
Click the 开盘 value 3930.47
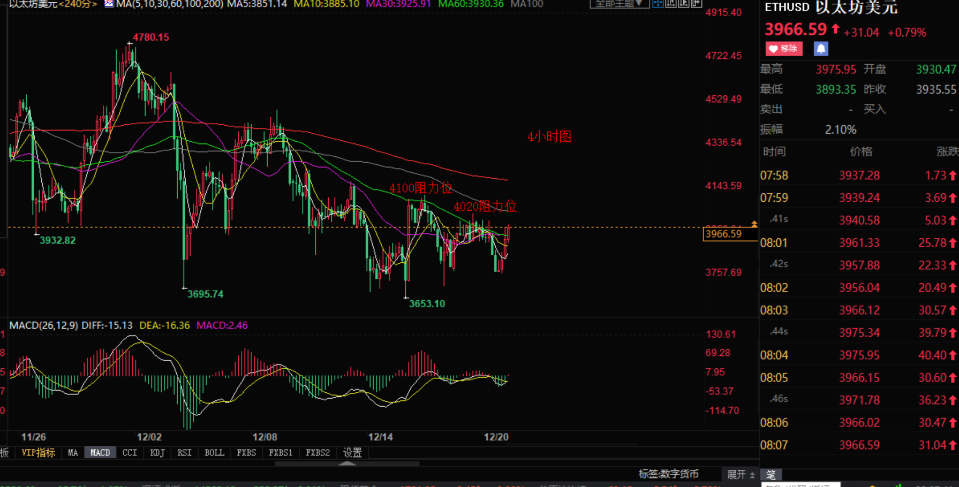(936, 70)
